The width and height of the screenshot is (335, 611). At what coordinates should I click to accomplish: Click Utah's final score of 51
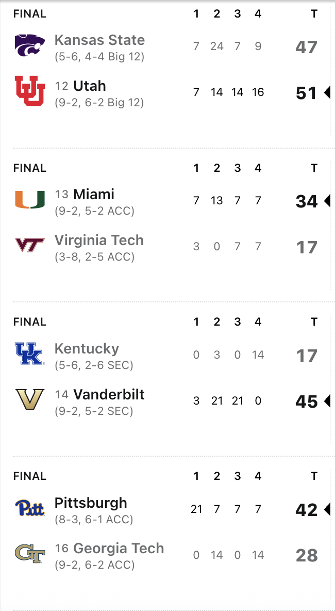306,93
